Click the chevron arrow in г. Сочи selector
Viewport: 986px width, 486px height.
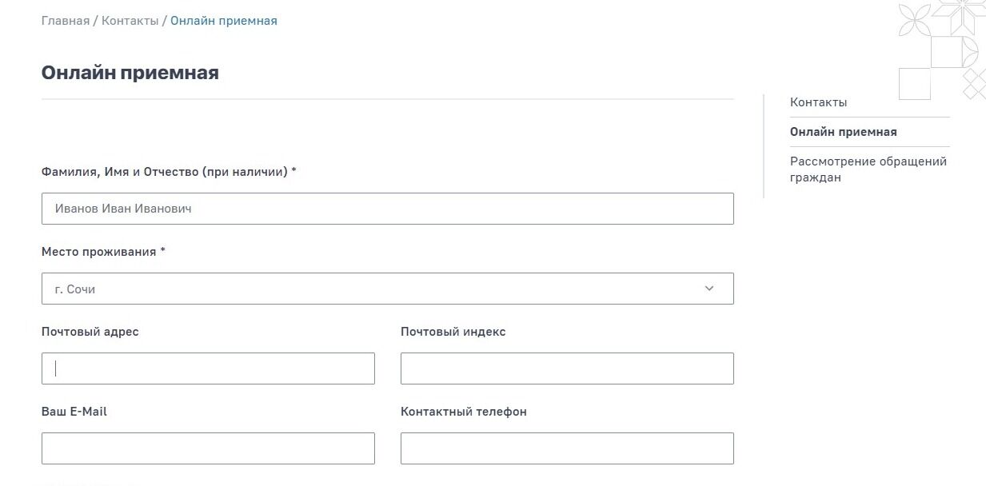coord(709,289)
